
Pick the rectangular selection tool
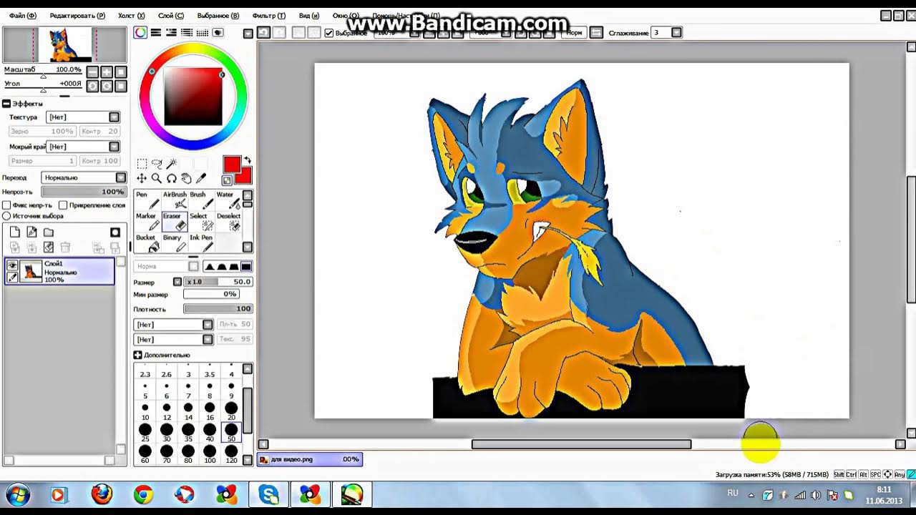click(142, 164)
